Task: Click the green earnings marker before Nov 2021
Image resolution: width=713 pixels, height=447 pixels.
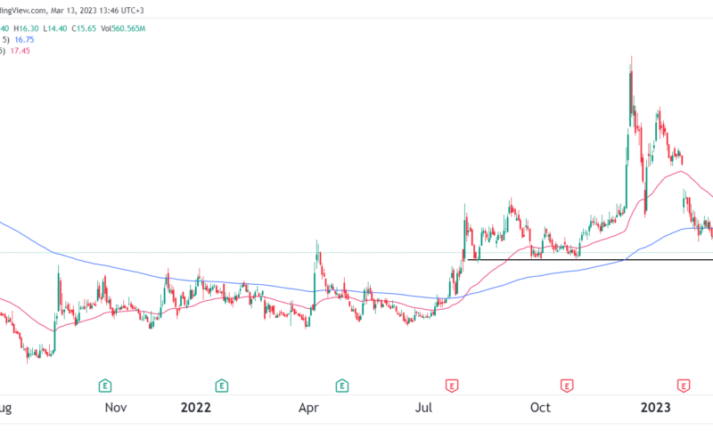Action: [105, 386]
